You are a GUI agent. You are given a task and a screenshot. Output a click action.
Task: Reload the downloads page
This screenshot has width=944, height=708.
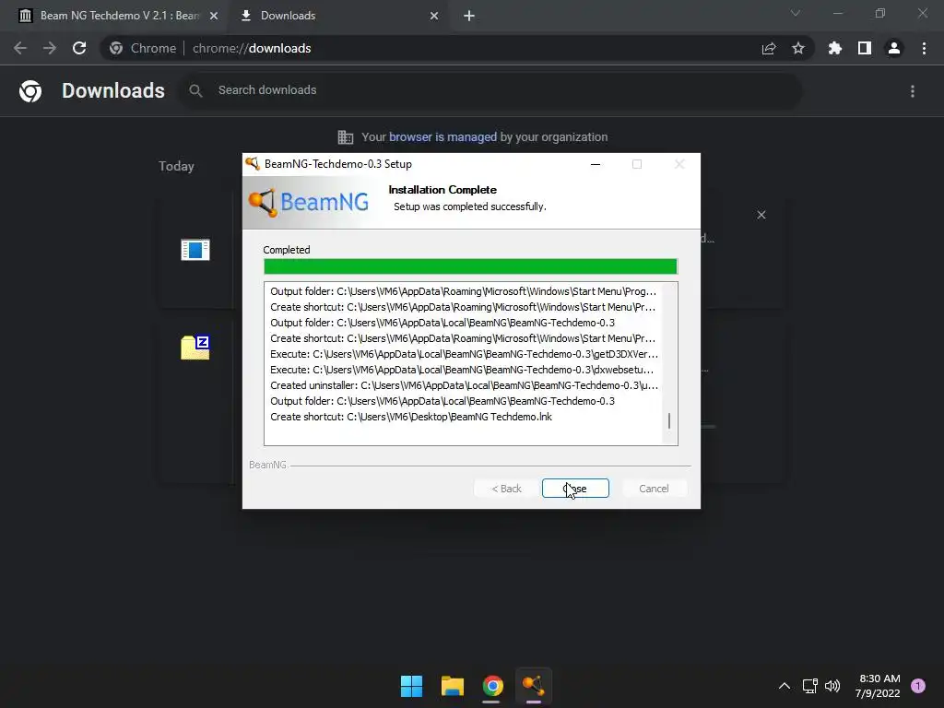79,48
